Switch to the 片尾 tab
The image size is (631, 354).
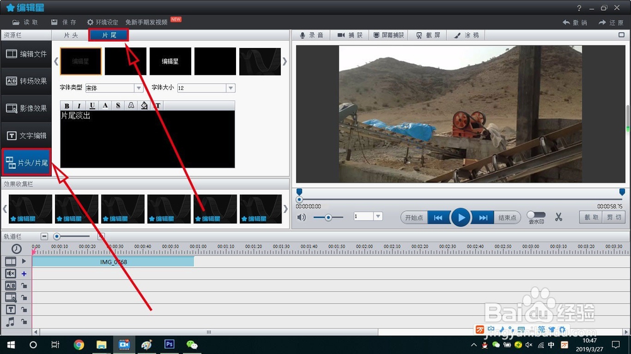point(109,35)
